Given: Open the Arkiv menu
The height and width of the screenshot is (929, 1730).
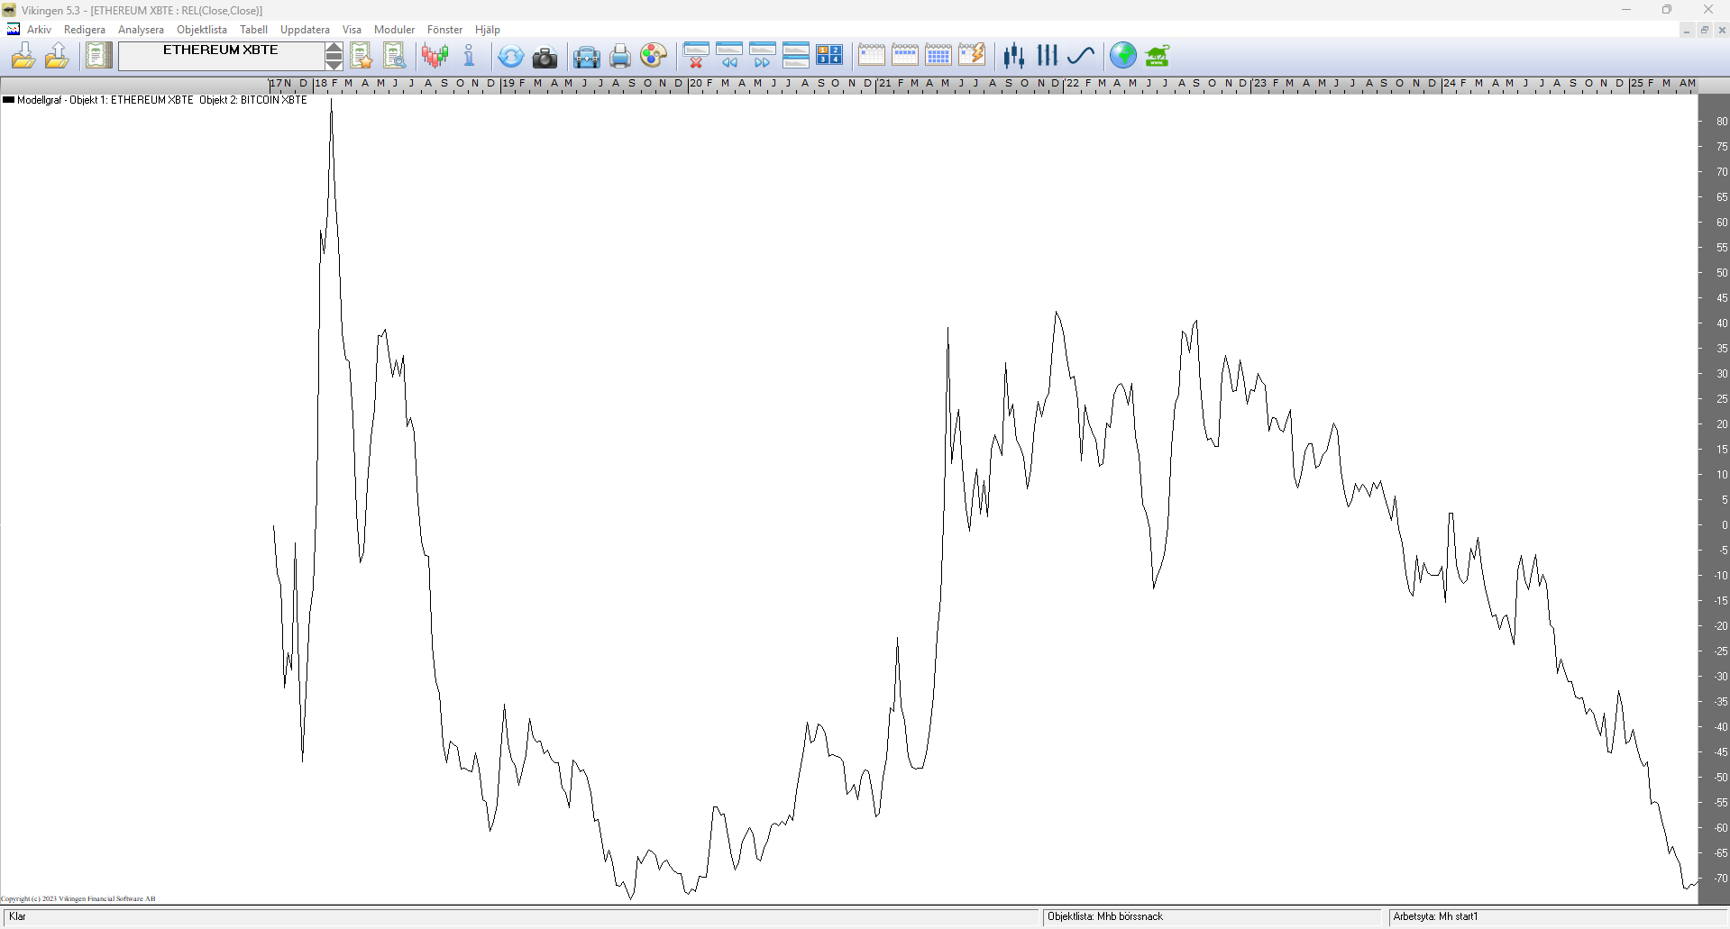Looking at the screenshot, I should pos(40,30).
